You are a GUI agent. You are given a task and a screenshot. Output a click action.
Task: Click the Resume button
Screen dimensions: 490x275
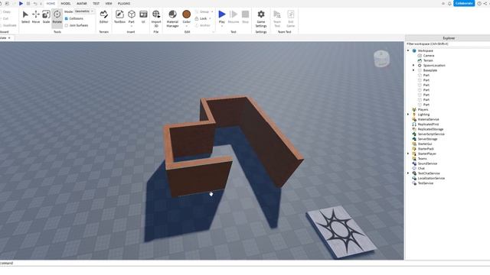tap(234, 17)
